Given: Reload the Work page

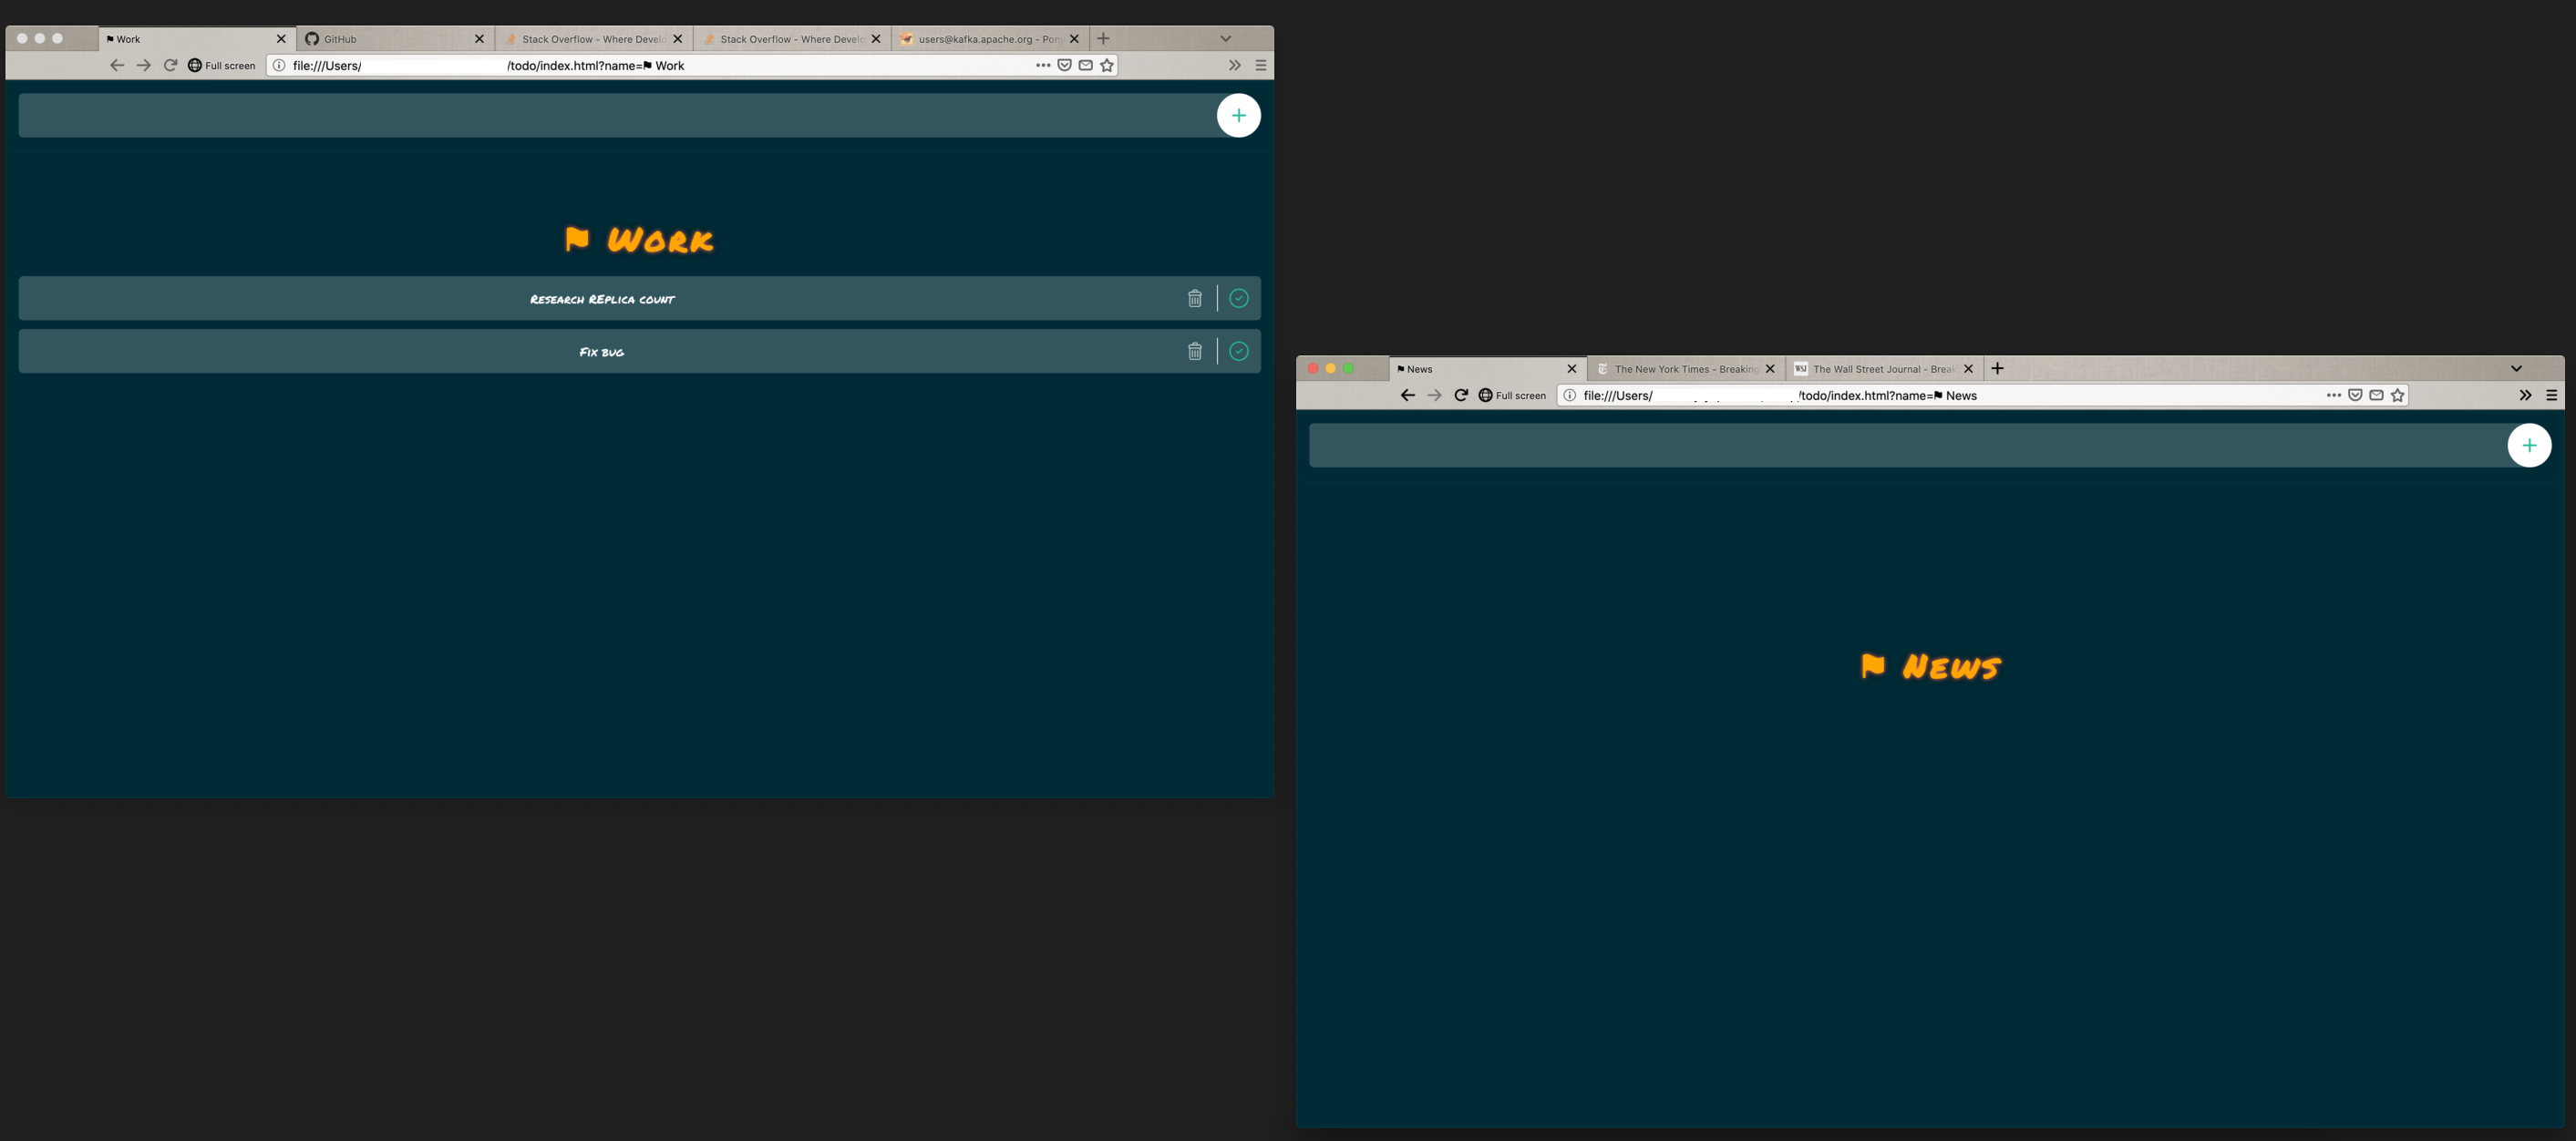Looking at the screenshot, I should [170, 65].
